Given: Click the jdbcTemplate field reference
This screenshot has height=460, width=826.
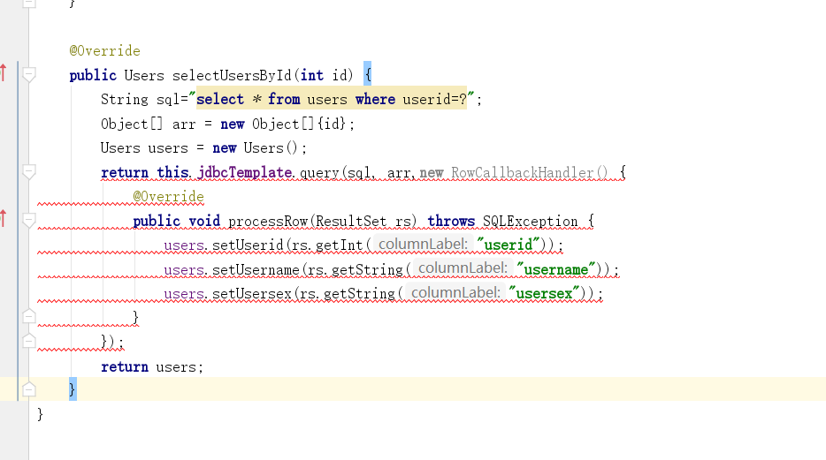Looking at the screenshot, I should (x=245, y=172).
